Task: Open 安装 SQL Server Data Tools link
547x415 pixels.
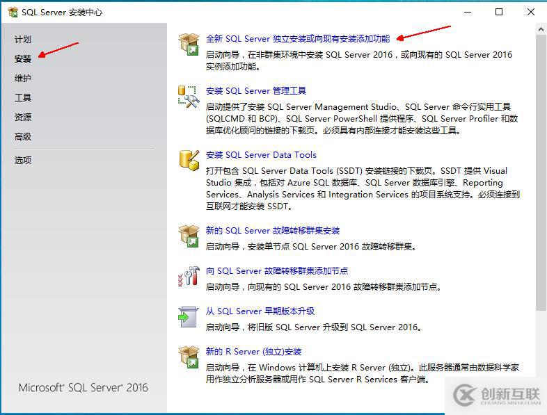Action: click(261, 155)
